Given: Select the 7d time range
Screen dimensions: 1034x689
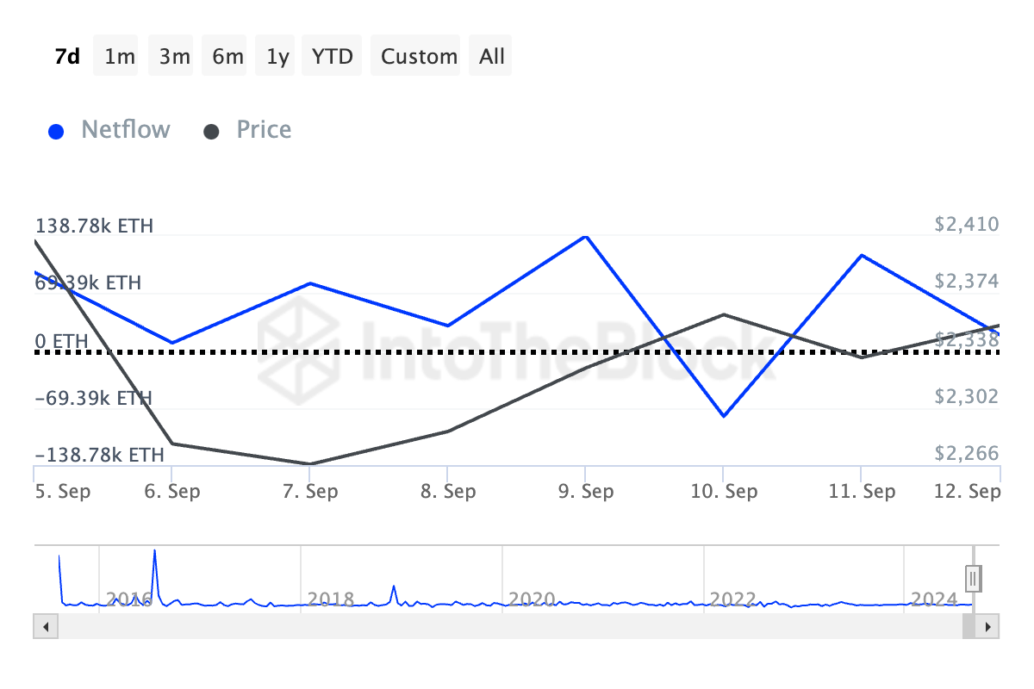Looking at the screenshot, I should (x=67, y=57).
